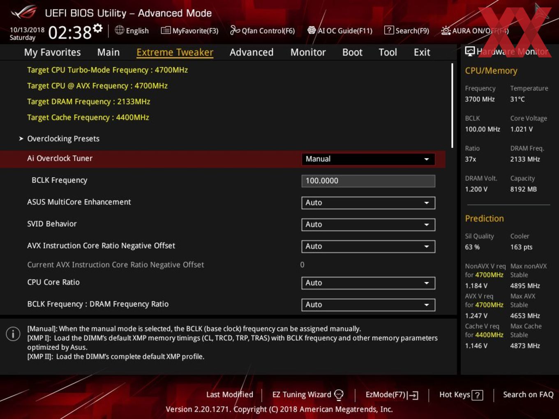Click the SVID Behavior label
This screenshot has width=559, height=419.
52,224
